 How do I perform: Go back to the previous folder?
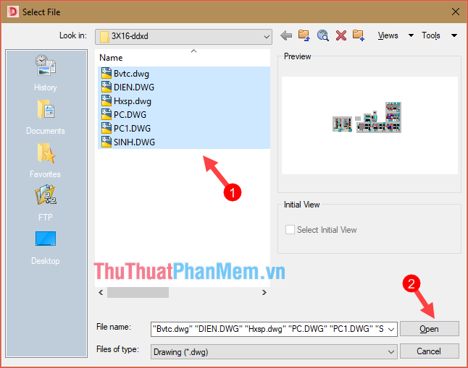click(286, 35)
